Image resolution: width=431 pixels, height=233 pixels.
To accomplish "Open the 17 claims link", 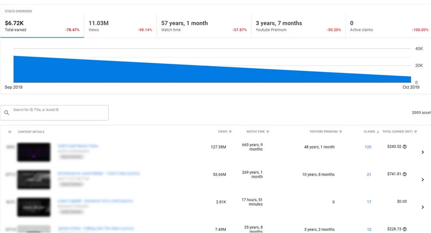I will coord(369,202).
